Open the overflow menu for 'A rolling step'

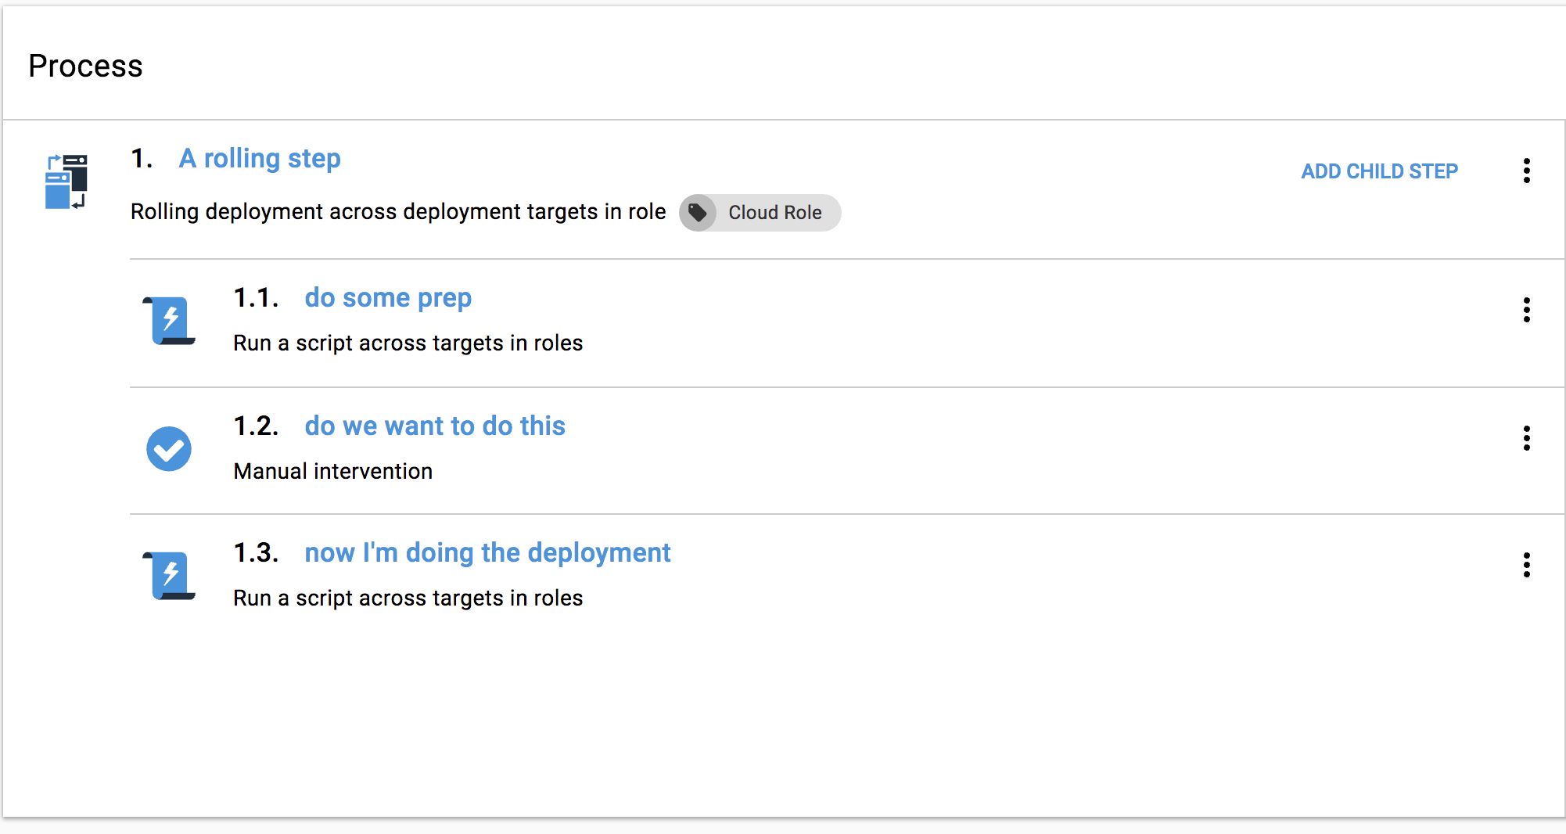pyautogui.click(x=1526, y=171)
